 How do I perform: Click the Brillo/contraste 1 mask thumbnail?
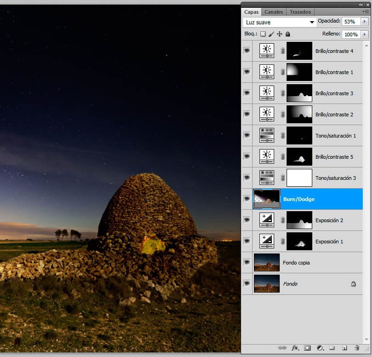tap(299, 72)
